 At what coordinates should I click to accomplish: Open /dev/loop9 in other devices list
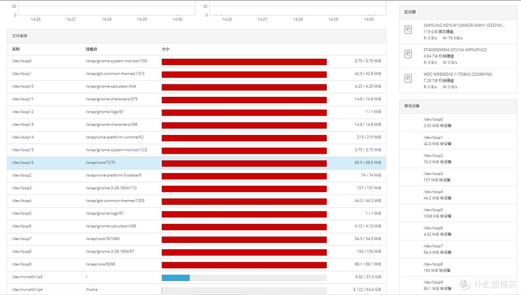coord(458,285)
